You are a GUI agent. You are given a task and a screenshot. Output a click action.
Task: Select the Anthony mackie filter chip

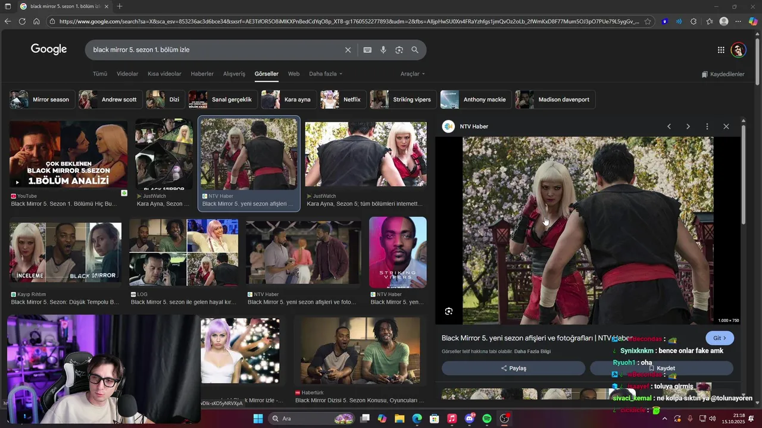[x=476, y=99]
